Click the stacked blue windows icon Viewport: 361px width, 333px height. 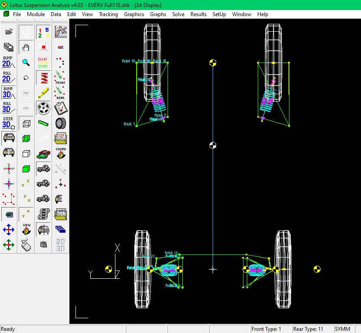[x=61, y=230]
